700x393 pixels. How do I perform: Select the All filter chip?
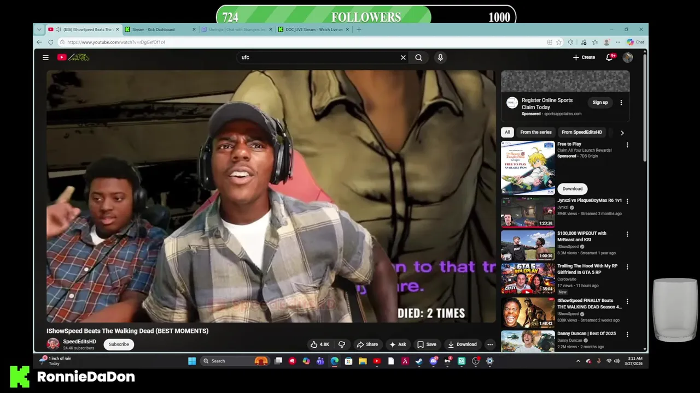tap(507, 132)
